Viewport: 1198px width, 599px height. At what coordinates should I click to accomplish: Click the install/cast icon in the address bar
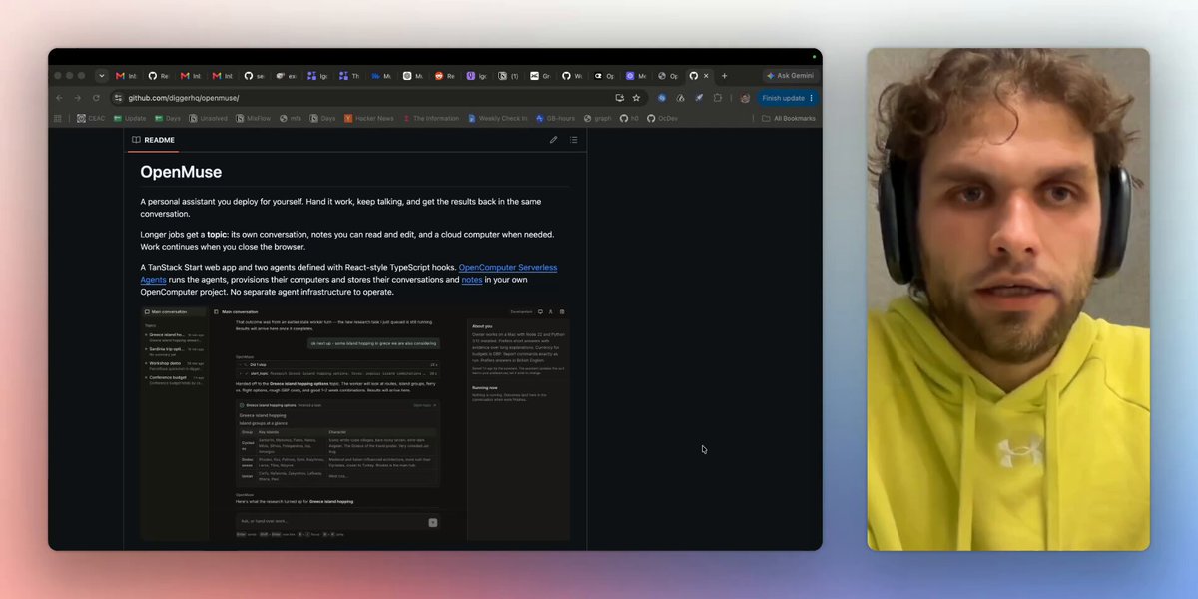[x=619, y=98]
